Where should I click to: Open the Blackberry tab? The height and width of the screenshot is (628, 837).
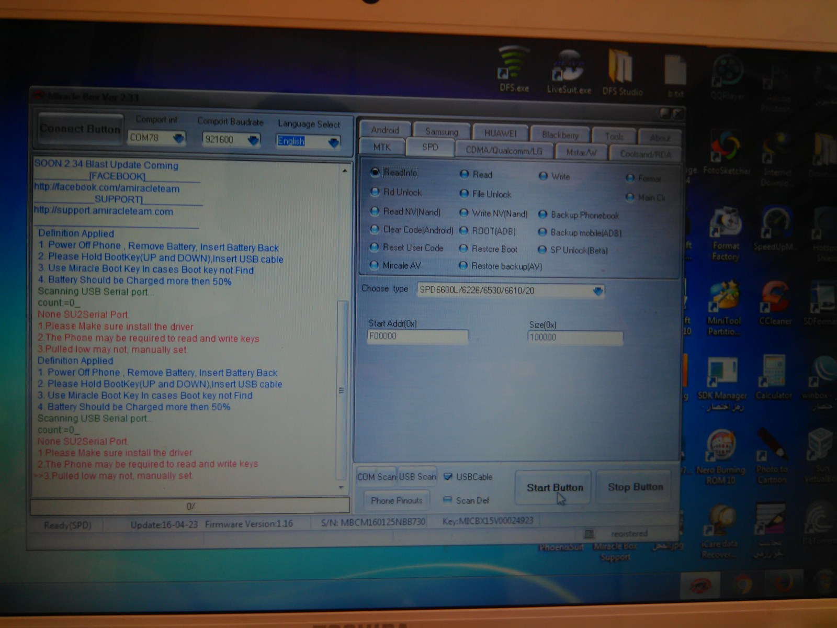(560, 135)
